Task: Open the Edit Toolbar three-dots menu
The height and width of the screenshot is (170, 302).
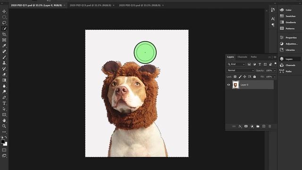Action: pos(4,132)
